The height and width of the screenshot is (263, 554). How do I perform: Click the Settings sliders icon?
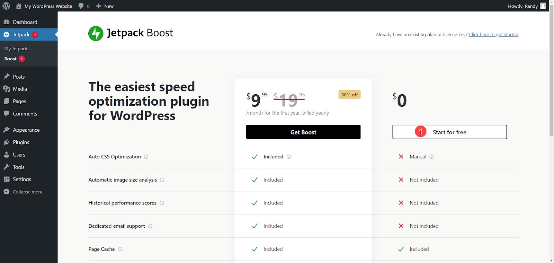7,179
